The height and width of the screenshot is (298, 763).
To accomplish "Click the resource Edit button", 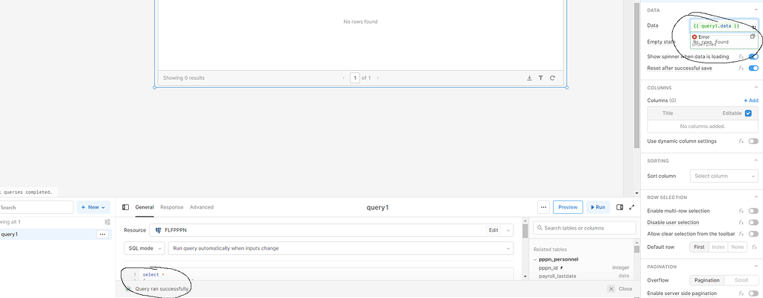I will 493,230.
